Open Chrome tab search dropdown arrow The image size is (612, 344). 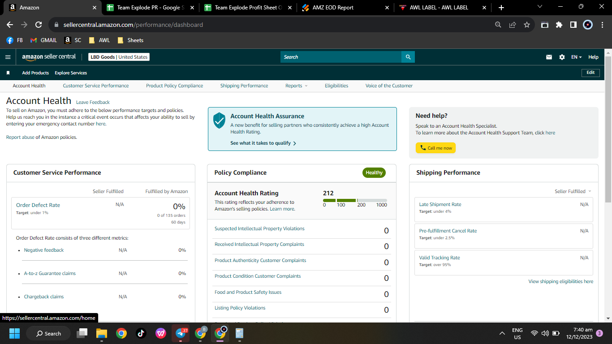[x=539, y=7]
